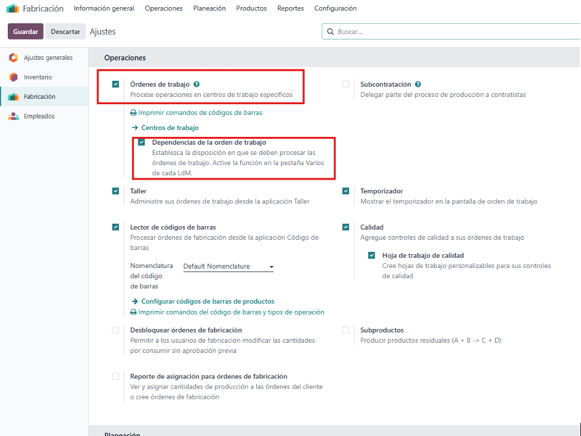Click the Lector de códigos de barras label
Viewport: 581px width, 436px height.
coord(173,227)
